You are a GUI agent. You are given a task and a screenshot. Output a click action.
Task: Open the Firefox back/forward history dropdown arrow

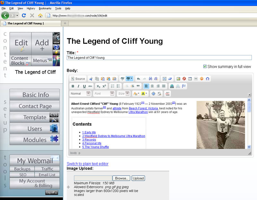coord(17,15)
